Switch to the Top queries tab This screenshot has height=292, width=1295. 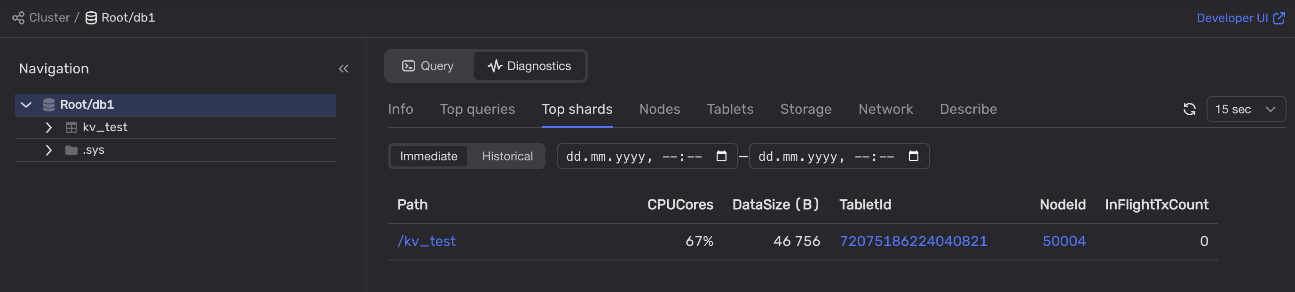coord(478,109)
